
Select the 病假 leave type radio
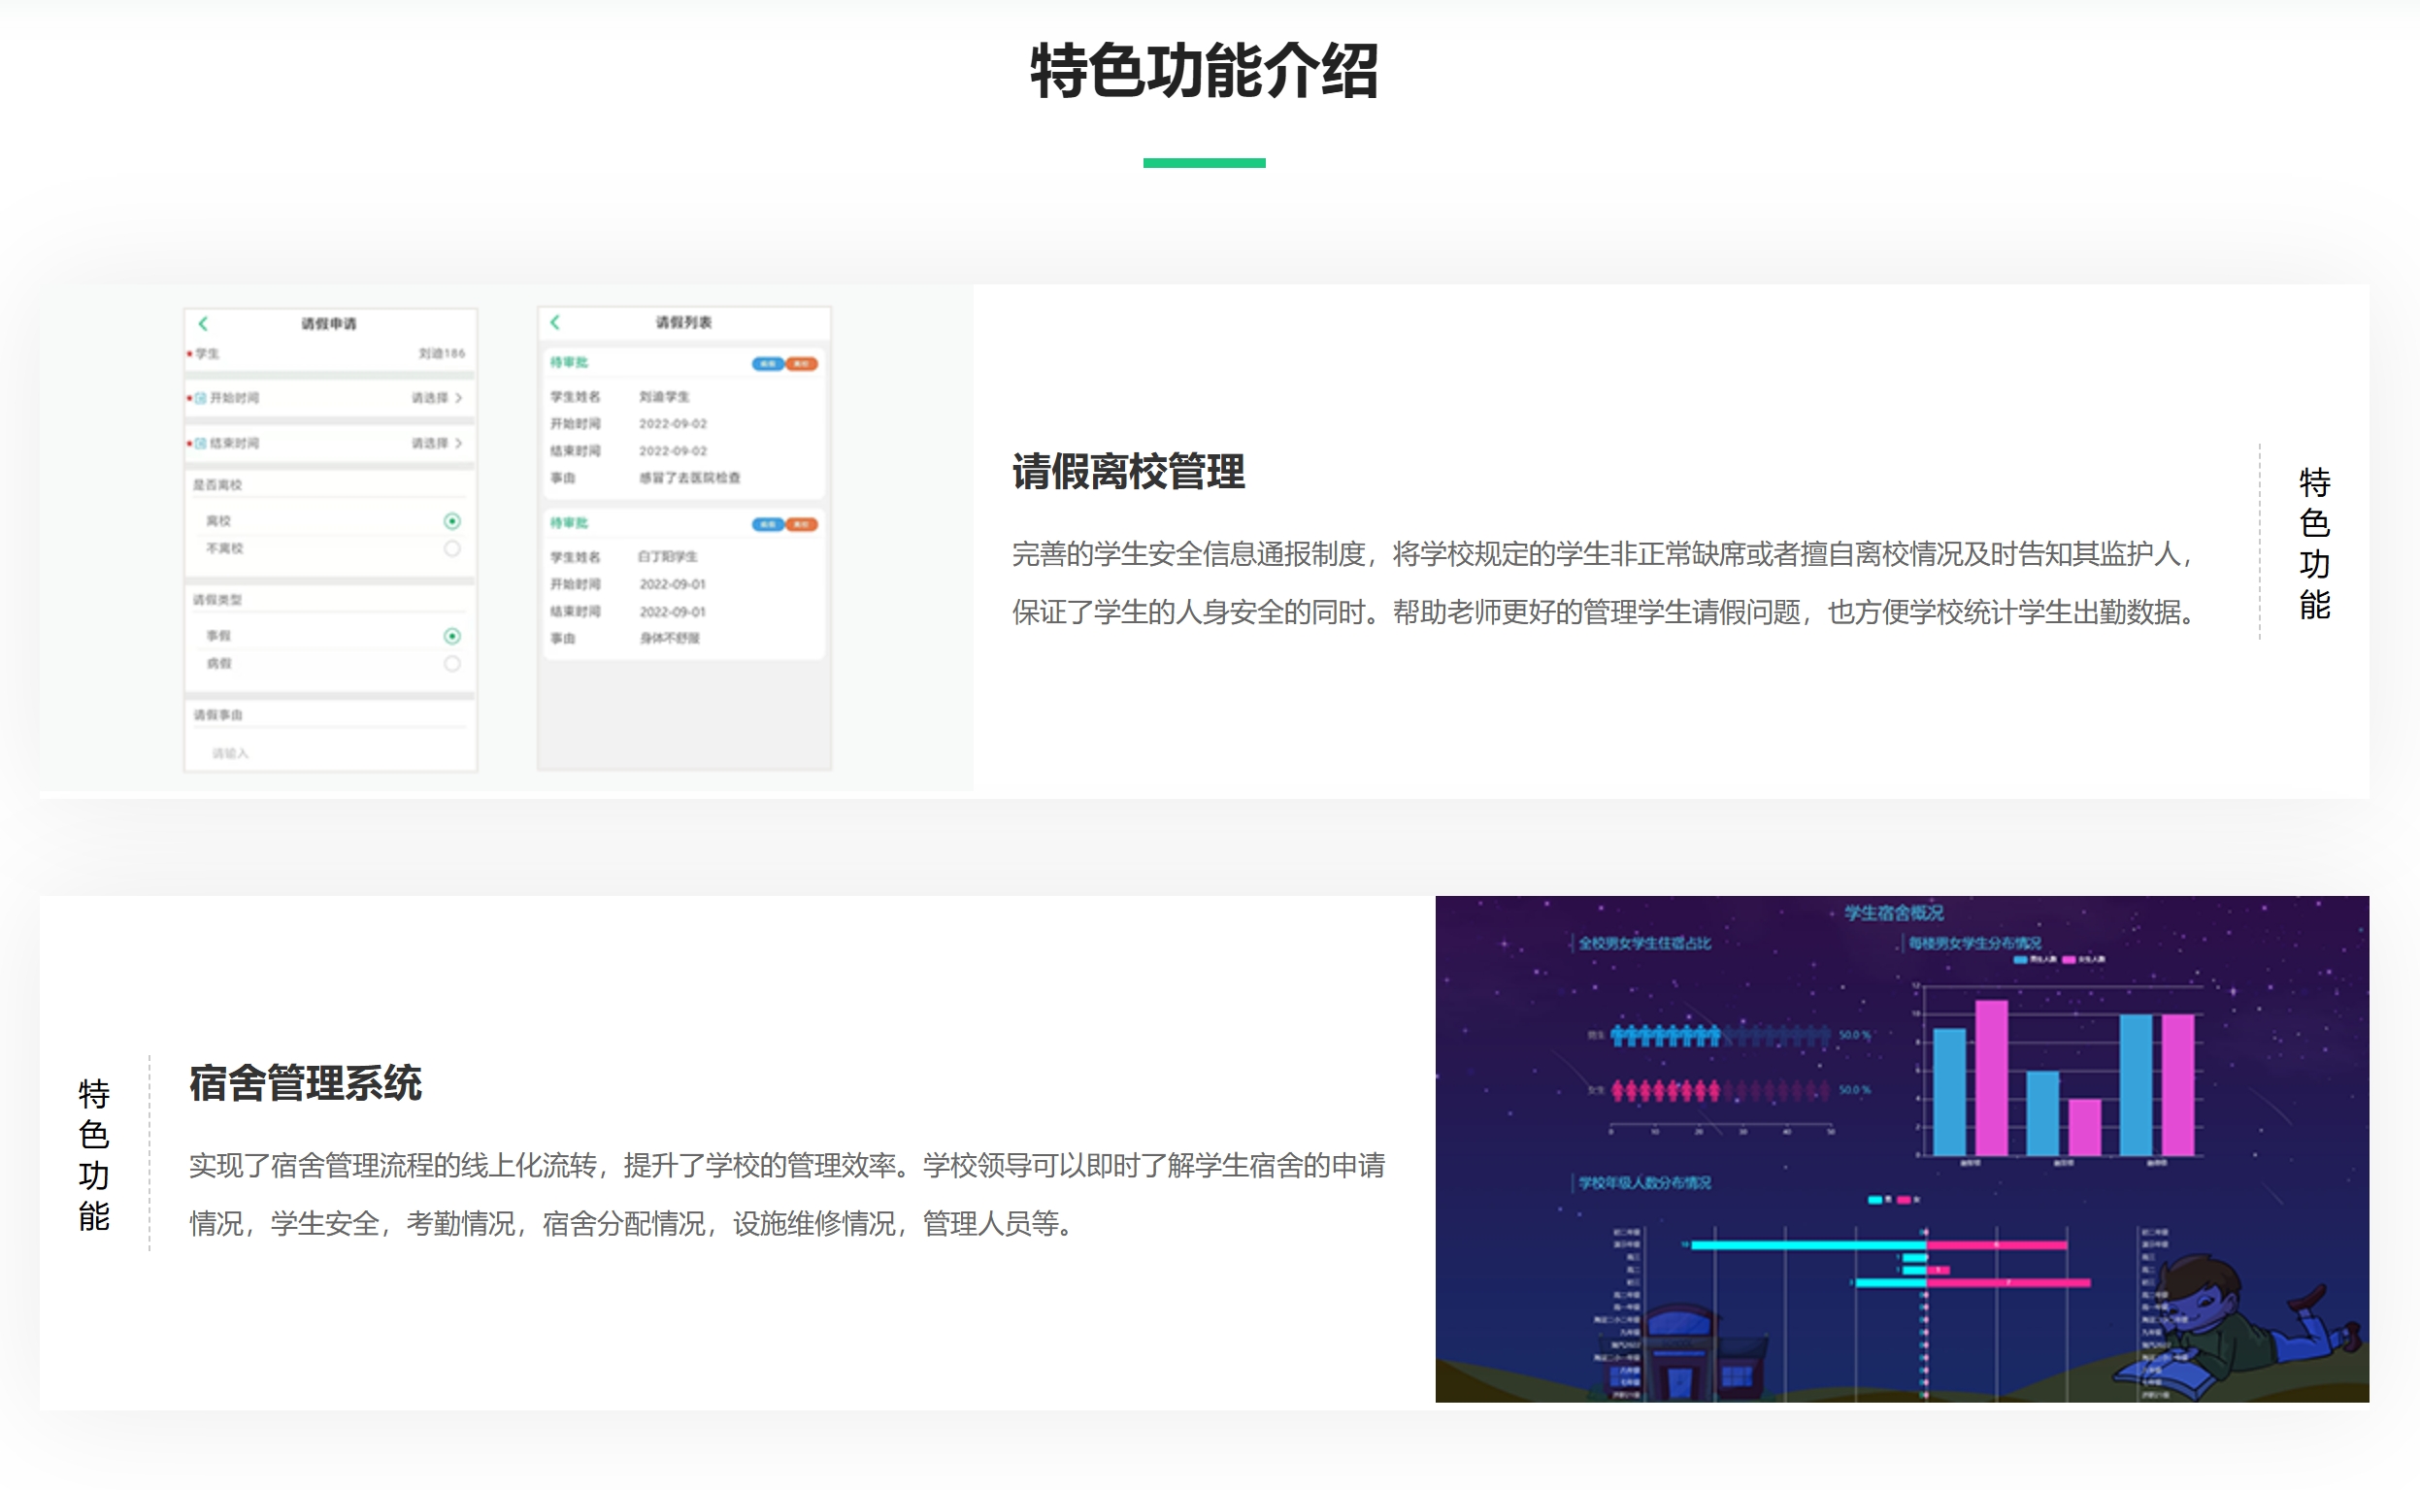[451, 663]
